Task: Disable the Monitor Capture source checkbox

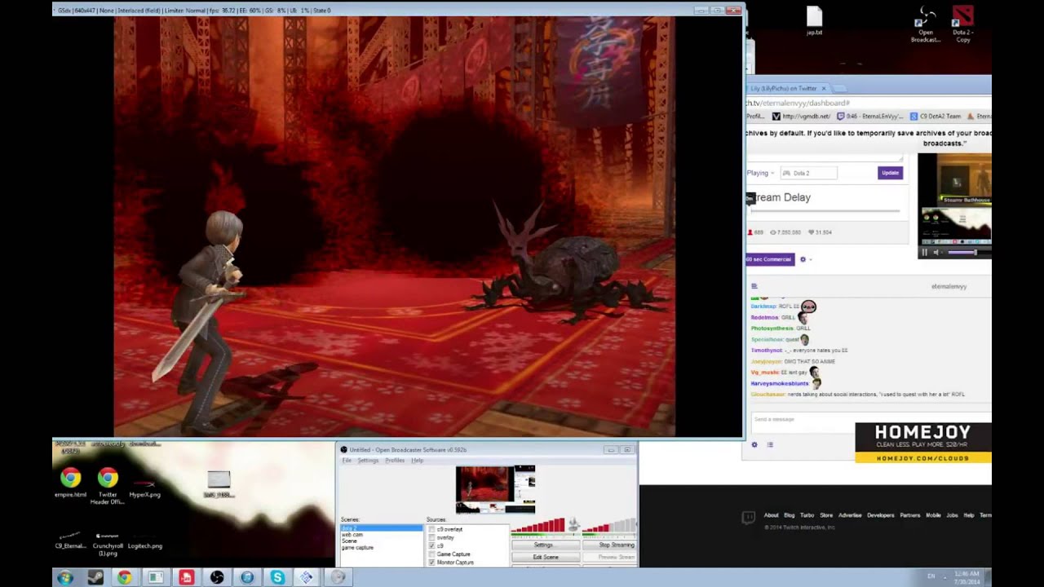Action: (x=431, y=563)
